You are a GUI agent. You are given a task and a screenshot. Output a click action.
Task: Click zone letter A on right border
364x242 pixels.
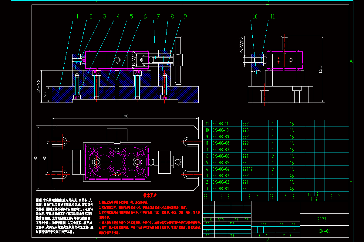[x=351, y=61]
